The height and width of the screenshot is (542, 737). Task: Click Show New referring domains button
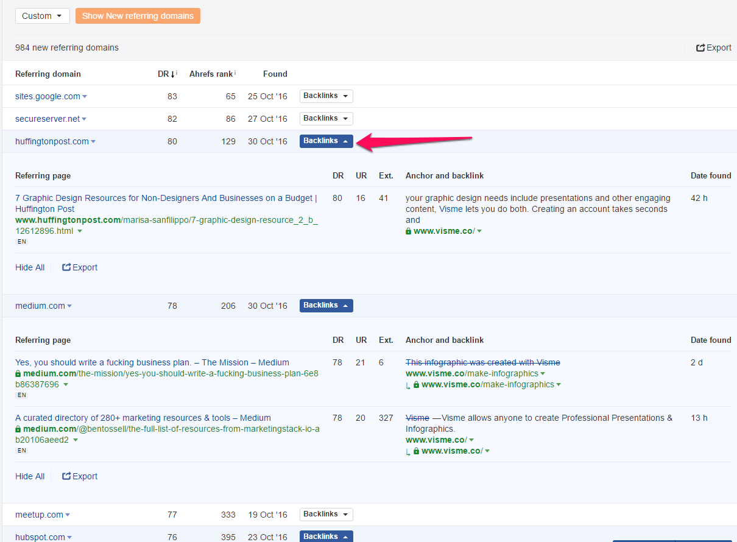[138, 16]
